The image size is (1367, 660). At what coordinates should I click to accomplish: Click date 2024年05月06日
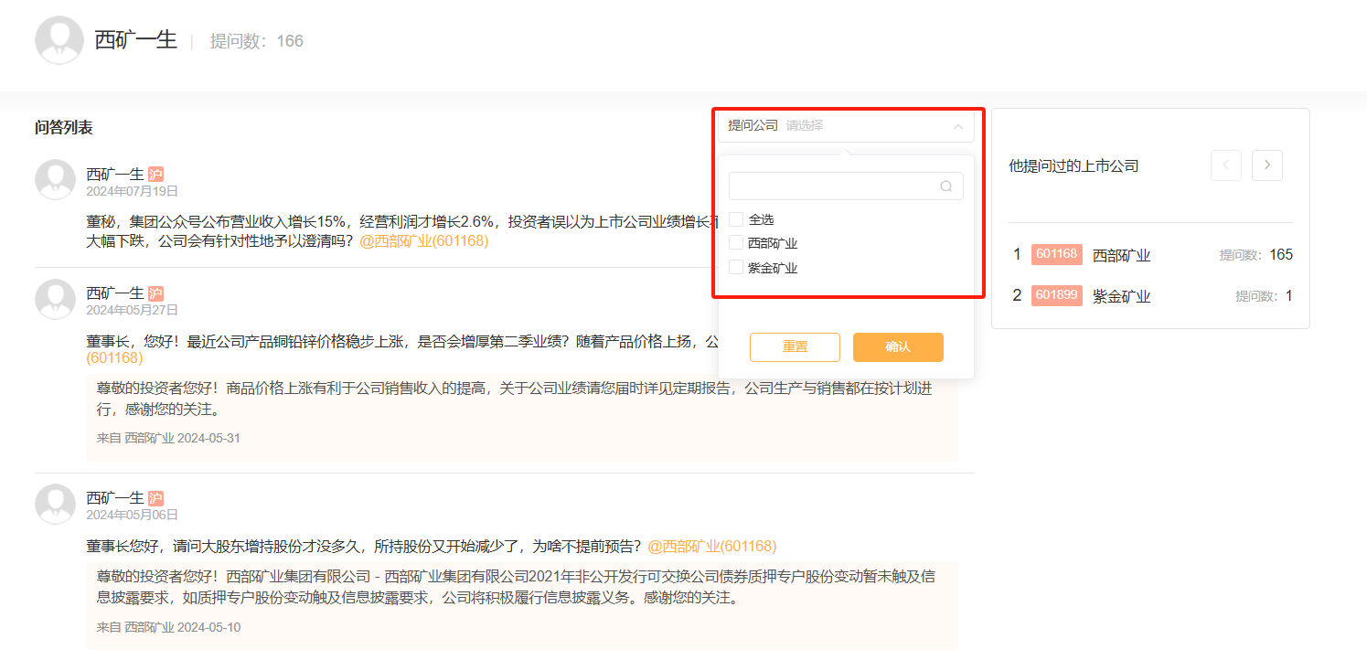[132, 516]
